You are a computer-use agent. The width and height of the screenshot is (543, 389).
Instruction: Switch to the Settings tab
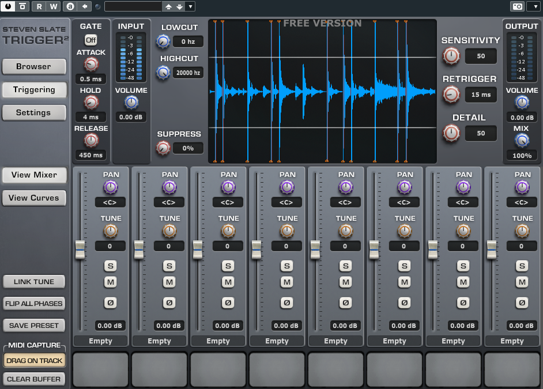[33, 112]
